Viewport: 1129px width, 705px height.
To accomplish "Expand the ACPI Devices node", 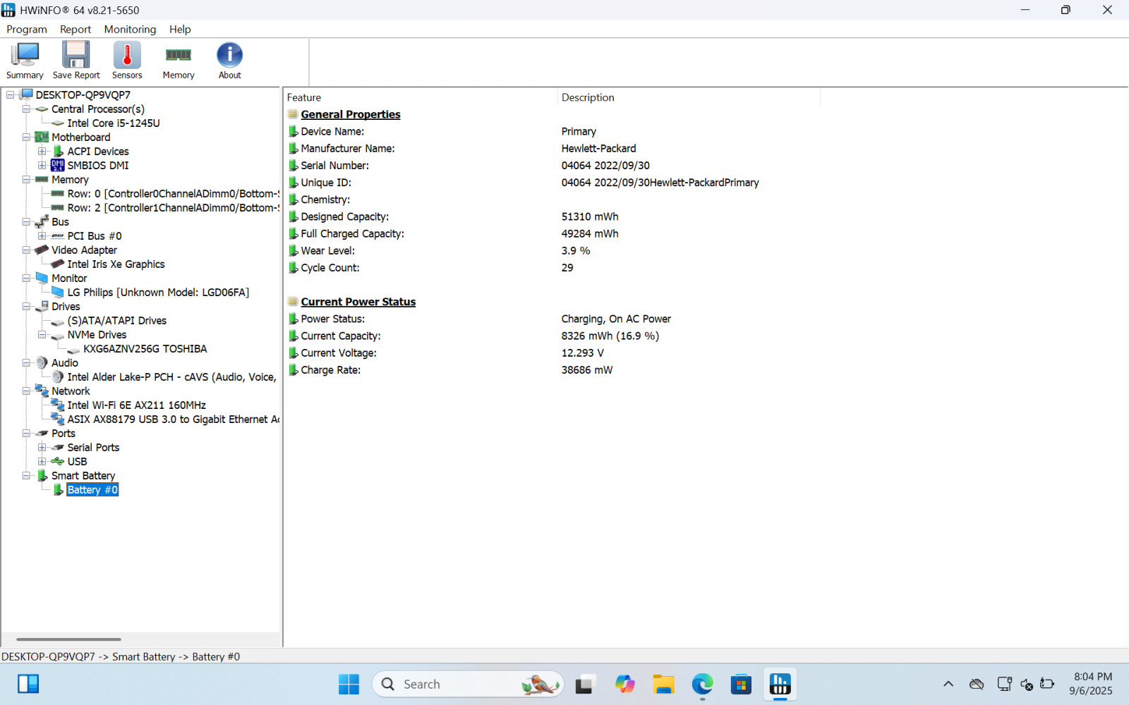I will (x=42, y=152).
